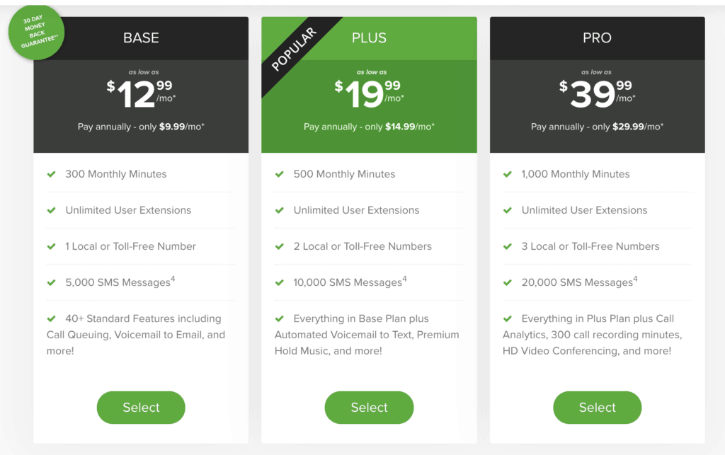The width and height of the screenshot is (725, 455).
Task: Click the checkmark next to "5,000 SMS Messages"
Action: point(51,281)
